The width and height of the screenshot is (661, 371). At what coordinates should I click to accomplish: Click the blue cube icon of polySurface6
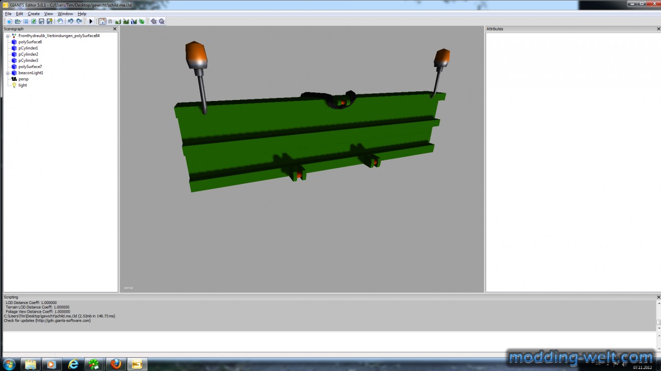tap(14, 42)
